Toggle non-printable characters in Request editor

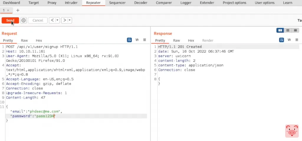click(137, 40)
